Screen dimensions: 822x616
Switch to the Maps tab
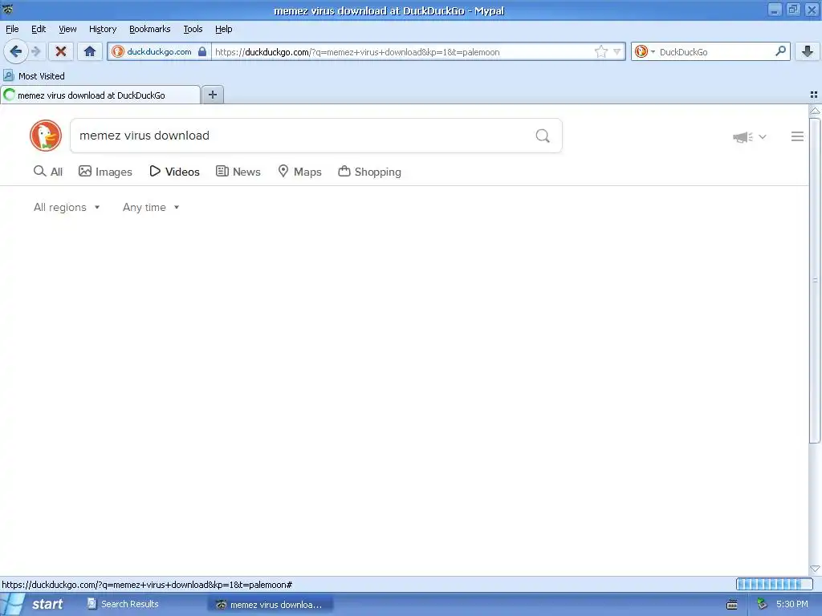(300, 172)
